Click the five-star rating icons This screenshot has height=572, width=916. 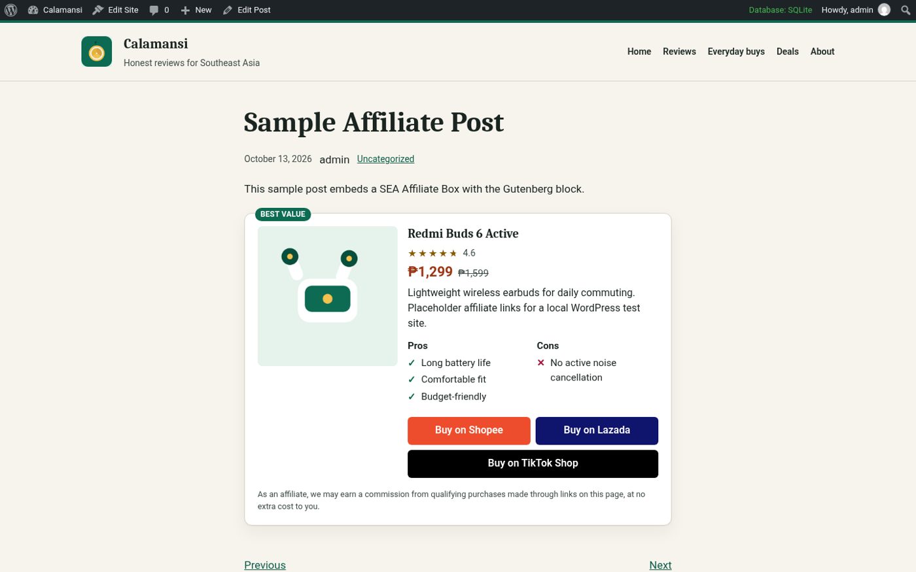[x=432, y=253]
